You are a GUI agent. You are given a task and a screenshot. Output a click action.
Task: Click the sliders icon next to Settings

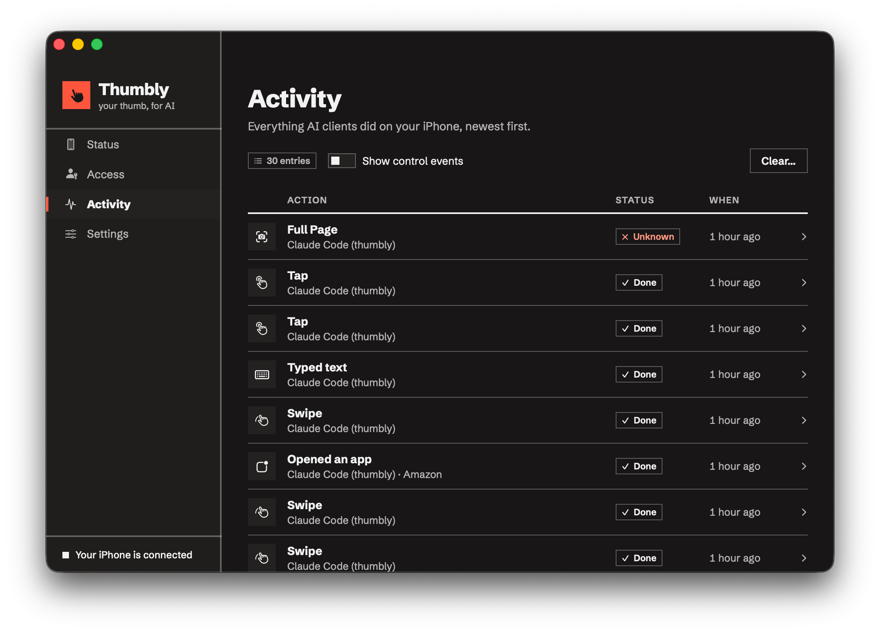click(71, 234)
